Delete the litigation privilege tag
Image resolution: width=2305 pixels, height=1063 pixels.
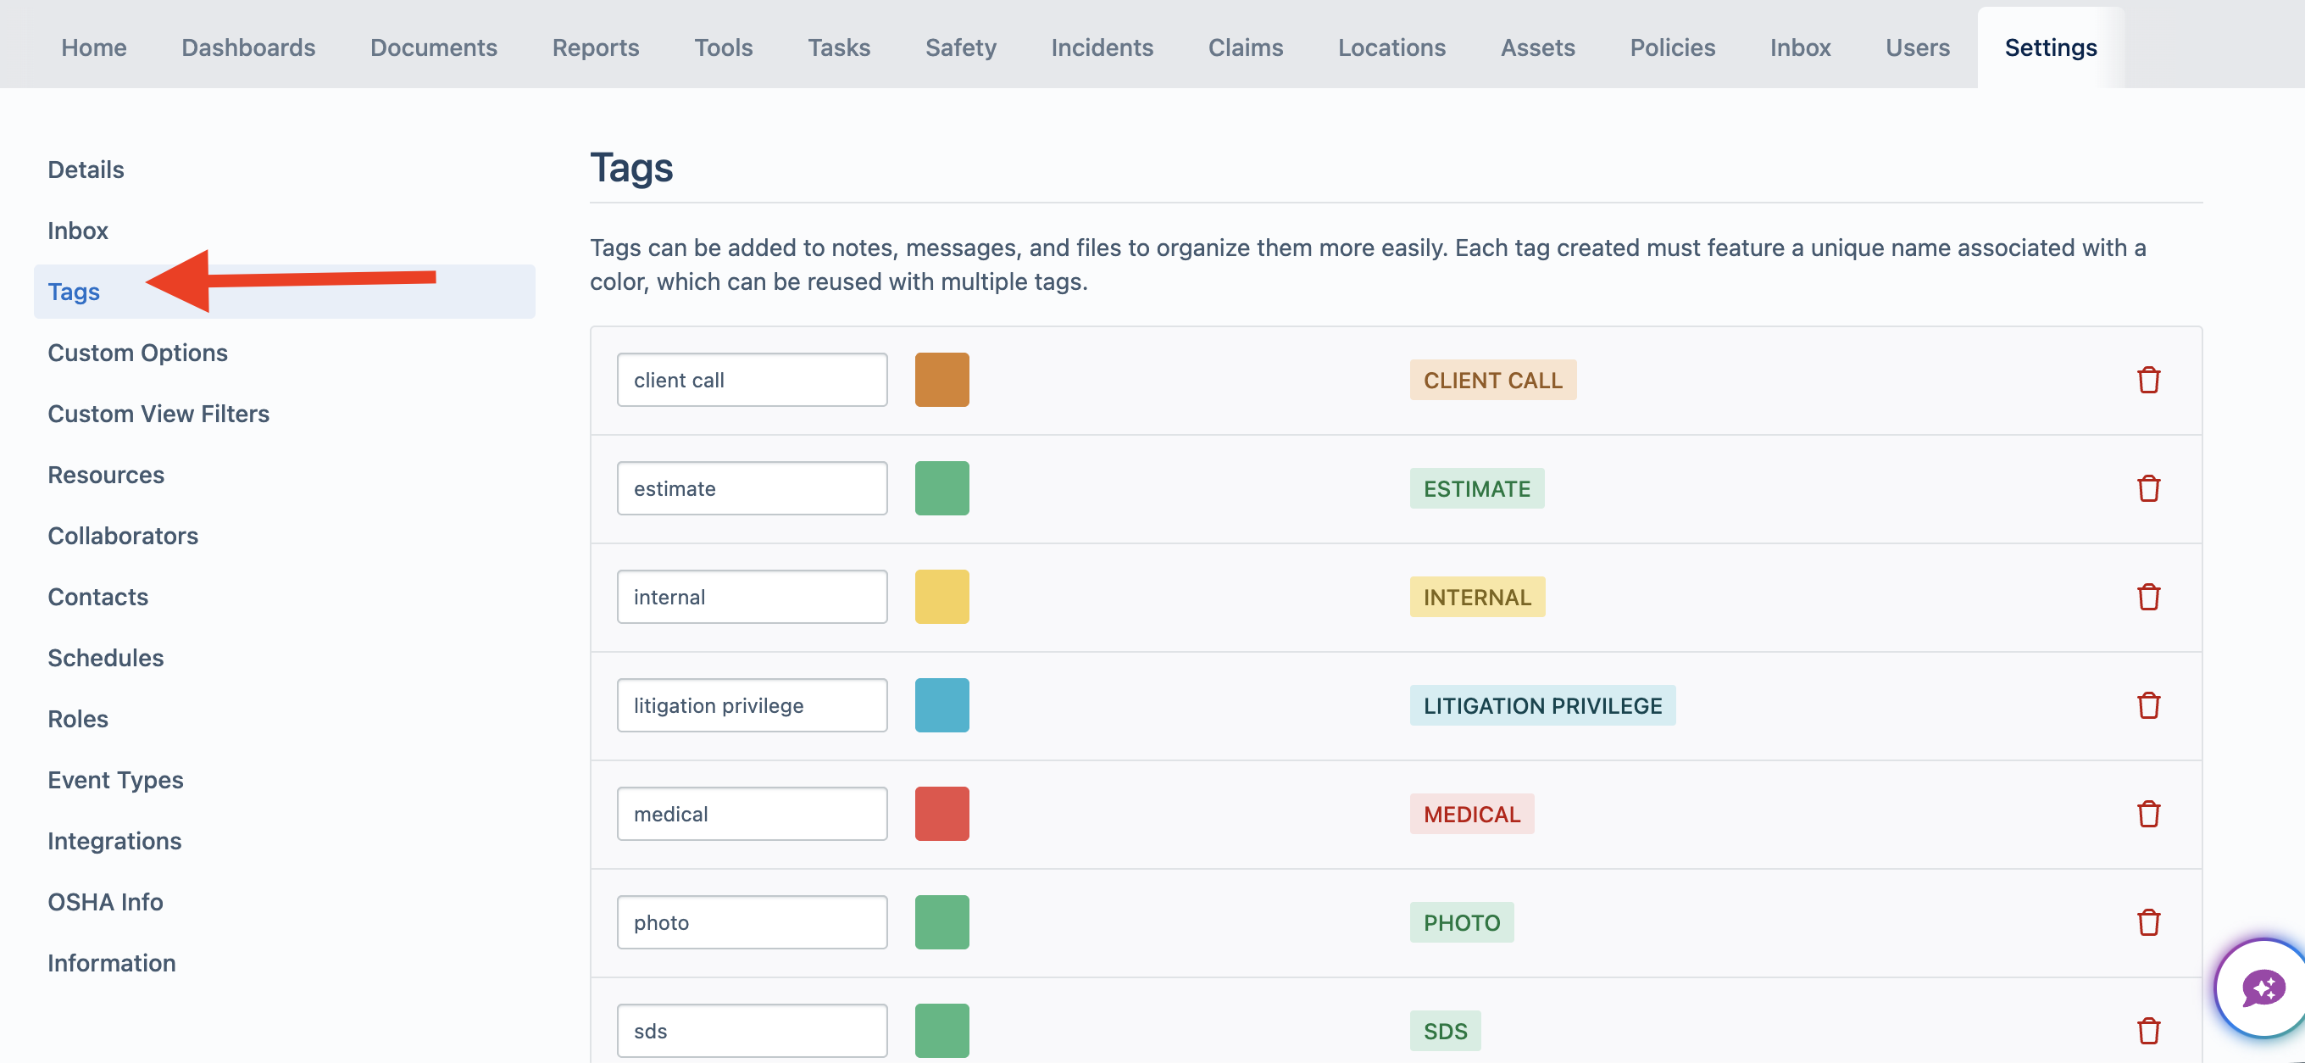pos(2148,706)
